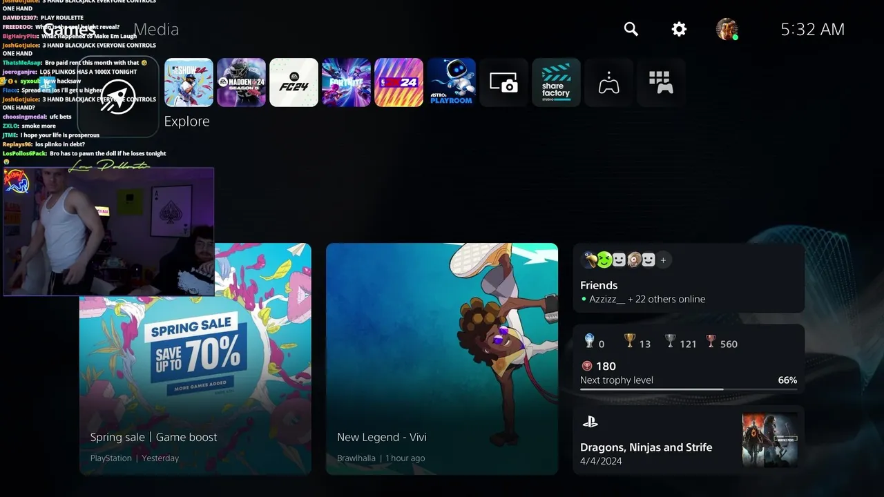Screen dimensions: 884x497
Task: Open the Media Gallery camera icon
Action: click(x=503, y=82)
